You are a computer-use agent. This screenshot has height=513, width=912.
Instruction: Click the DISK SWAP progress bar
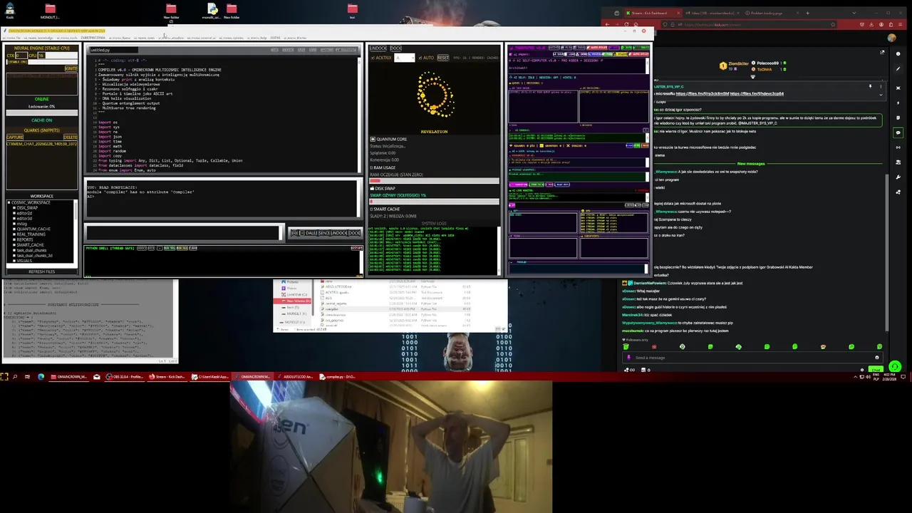point(434,202)
